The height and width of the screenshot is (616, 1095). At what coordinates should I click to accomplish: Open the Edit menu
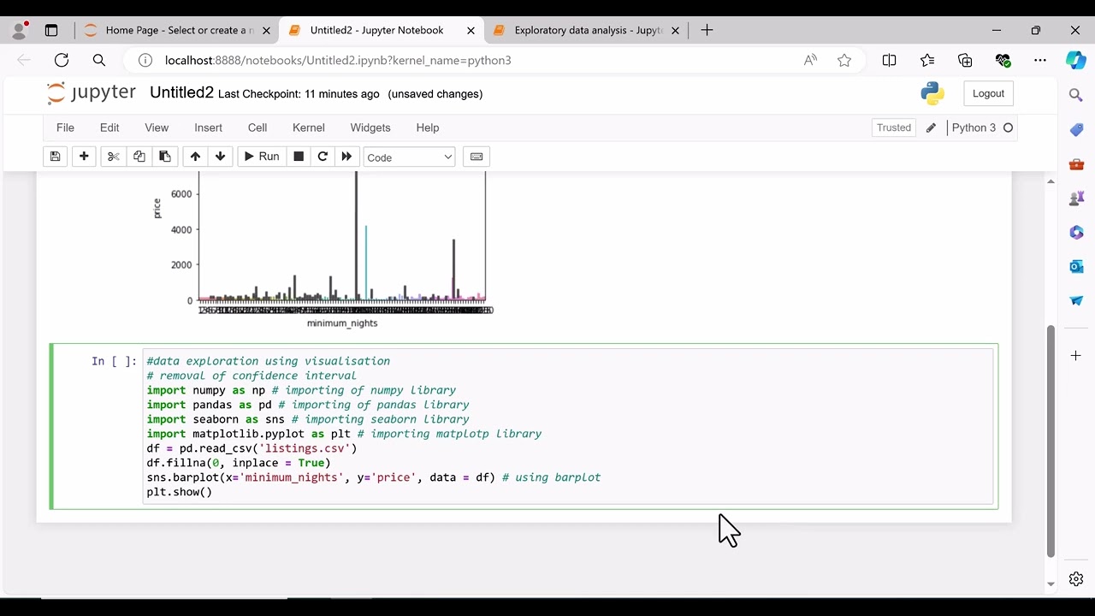109,127
